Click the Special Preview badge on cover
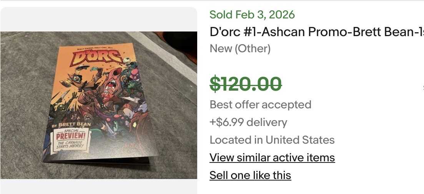This screenshot has height=194, width=424. pyautogui.click(x=72, y=135)
